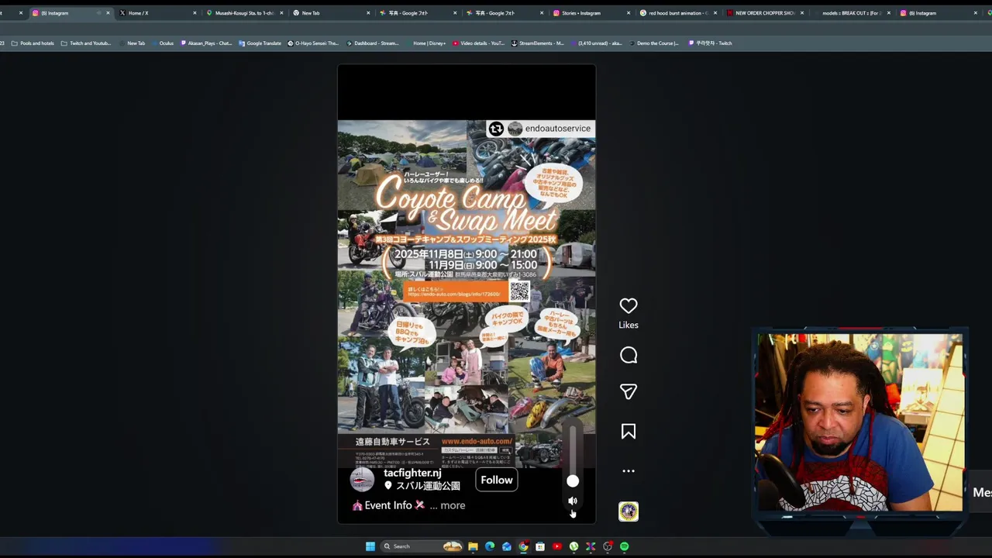Open StreamElements bookmark
Image resolution: width=992 pixels, height=558 pixels.
[x=537, y=43]
